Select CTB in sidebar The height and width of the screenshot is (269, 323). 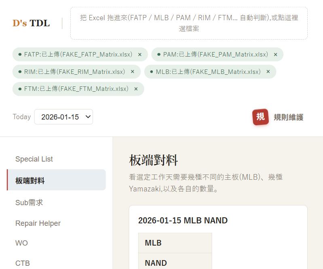[x=23, y=263]
